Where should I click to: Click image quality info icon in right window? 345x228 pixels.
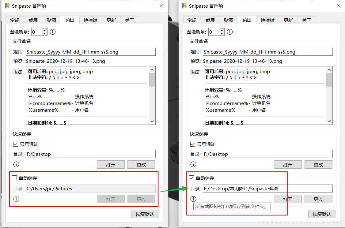(x=230, y=32)
